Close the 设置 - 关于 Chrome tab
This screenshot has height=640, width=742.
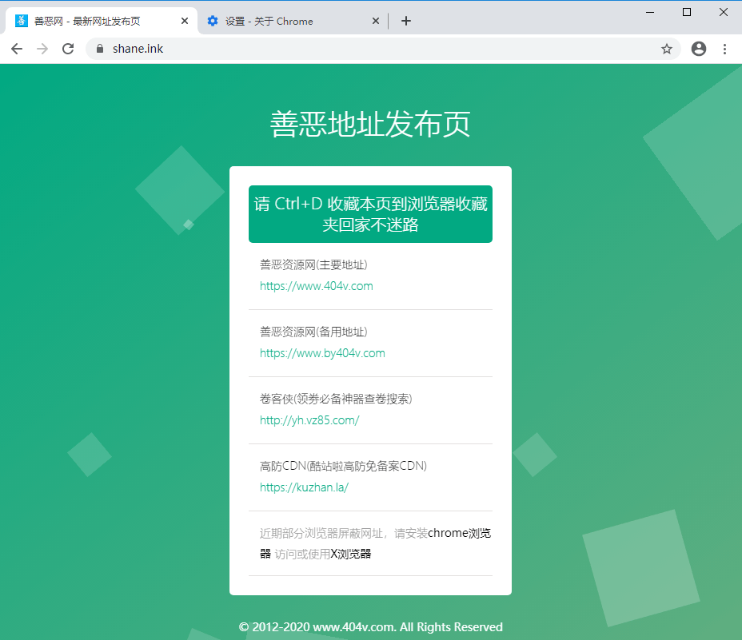(377, 21)
